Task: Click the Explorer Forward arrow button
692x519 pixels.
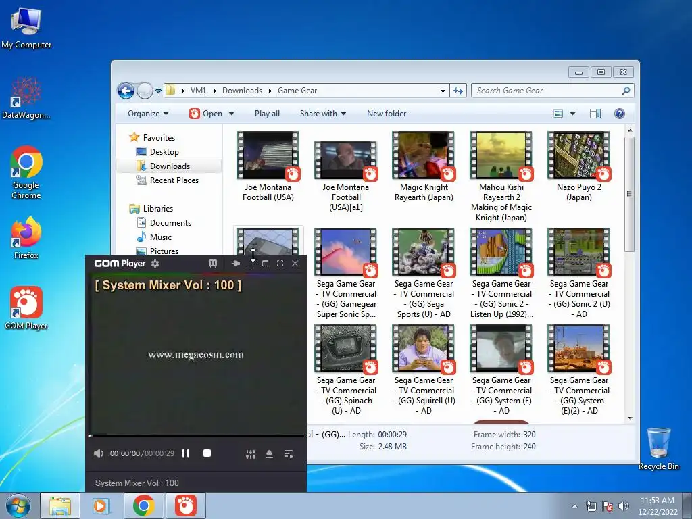Action: [145, 91]
